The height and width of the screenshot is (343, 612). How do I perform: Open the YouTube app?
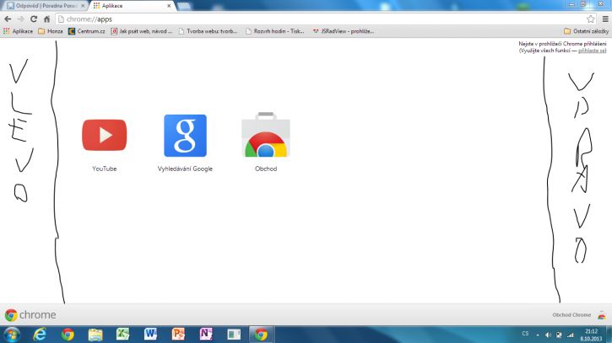tap(104, 135)
